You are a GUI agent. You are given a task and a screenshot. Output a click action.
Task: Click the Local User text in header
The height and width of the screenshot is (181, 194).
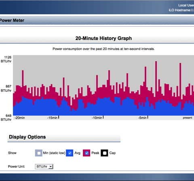pos(186,5)
